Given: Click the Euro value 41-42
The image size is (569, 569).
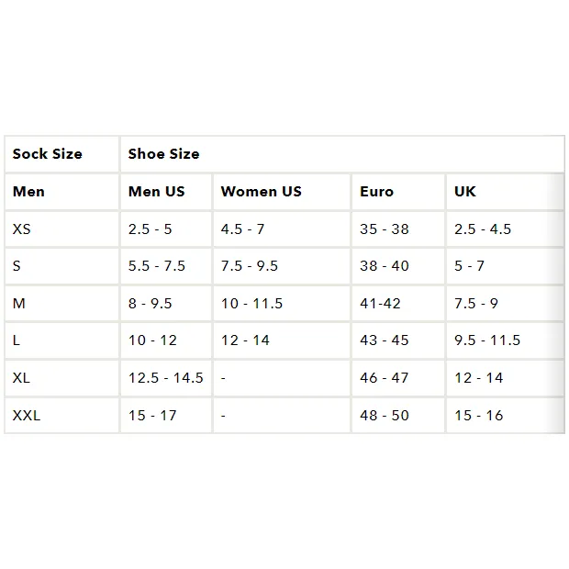Looking at the screenshot, I should click(x=380, y=304).
